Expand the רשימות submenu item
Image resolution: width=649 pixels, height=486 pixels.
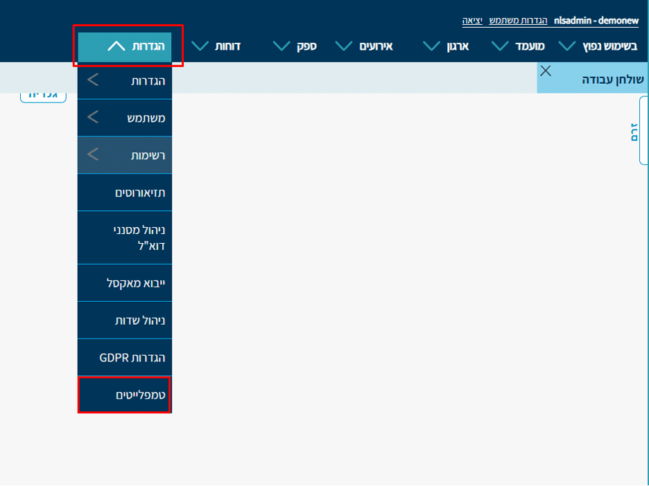[x=125, y=156]
